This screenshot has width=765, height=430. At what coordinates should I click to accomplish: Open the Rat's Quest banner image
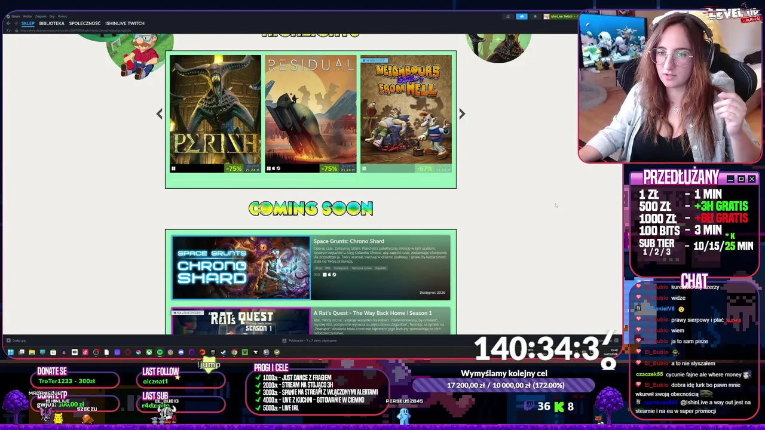coord(241,321)
